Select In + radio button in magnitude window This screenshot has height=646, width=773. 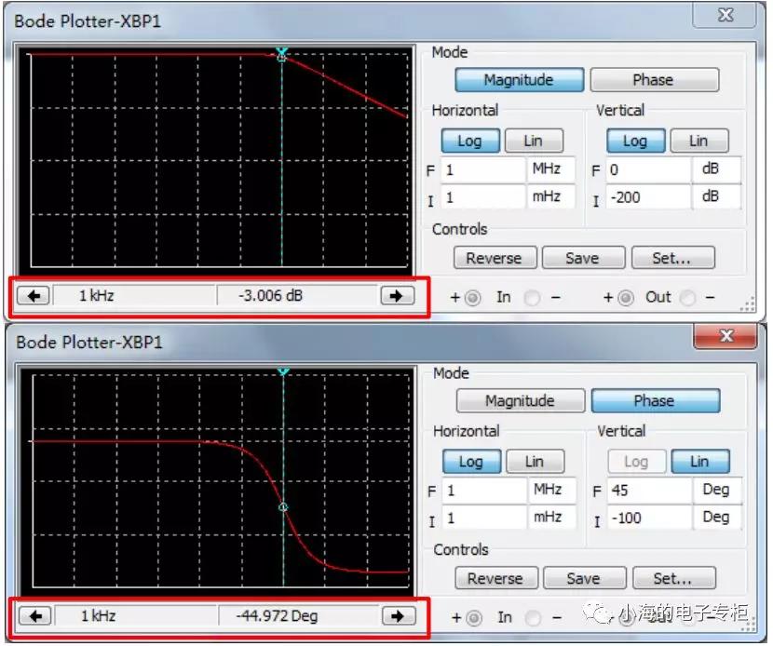coord(474,298)
